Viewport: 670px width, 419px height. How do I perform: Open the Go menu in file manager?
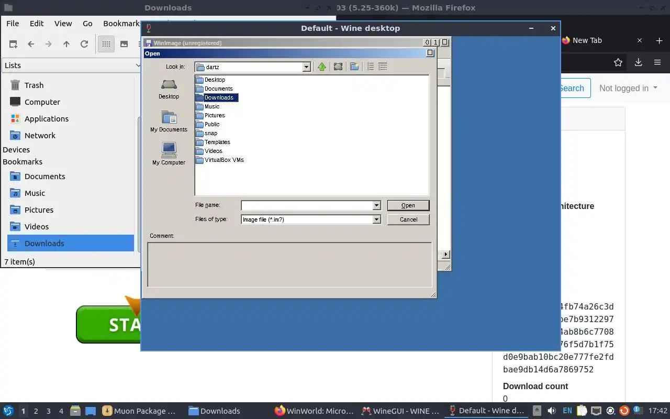click(x=87, y=23)
